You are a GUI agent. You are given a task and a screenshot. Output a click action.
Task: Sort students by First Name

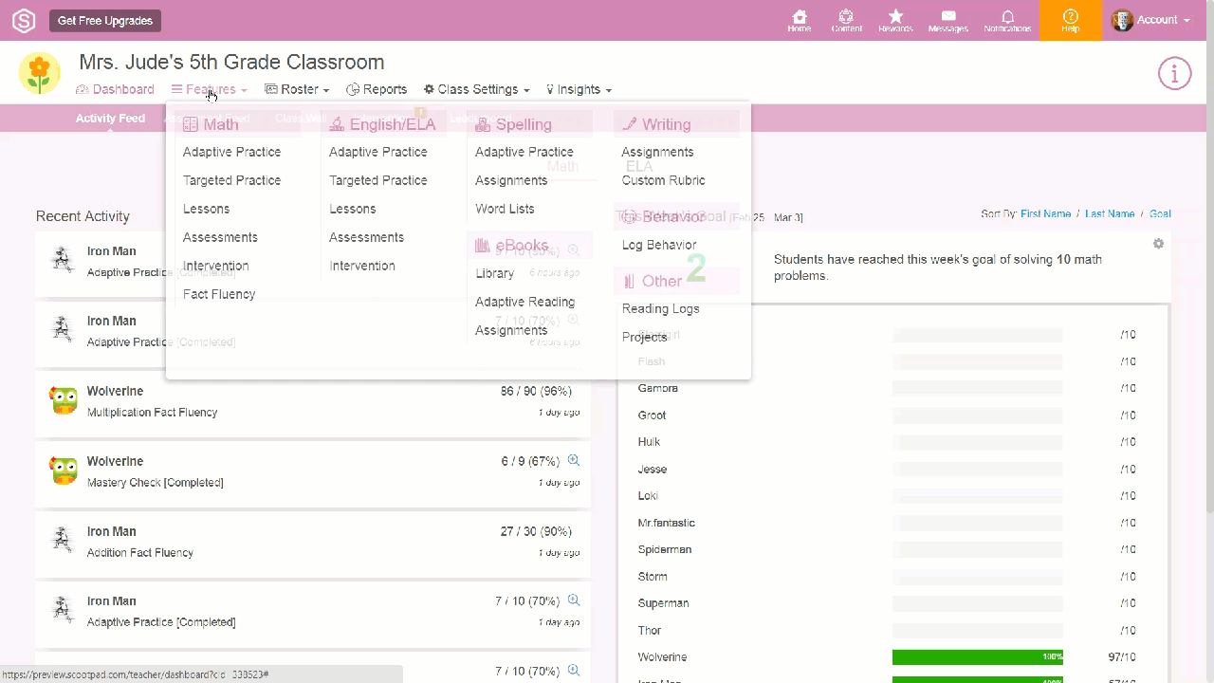click(1045, 214)
